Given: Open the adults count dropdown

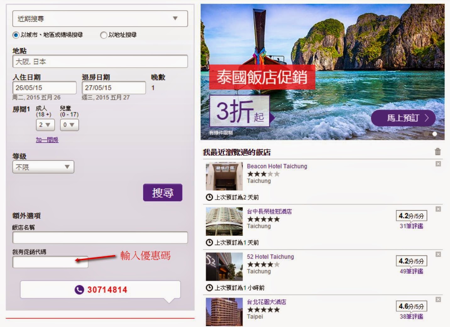Looking at the screenshot, I should 45,125.
